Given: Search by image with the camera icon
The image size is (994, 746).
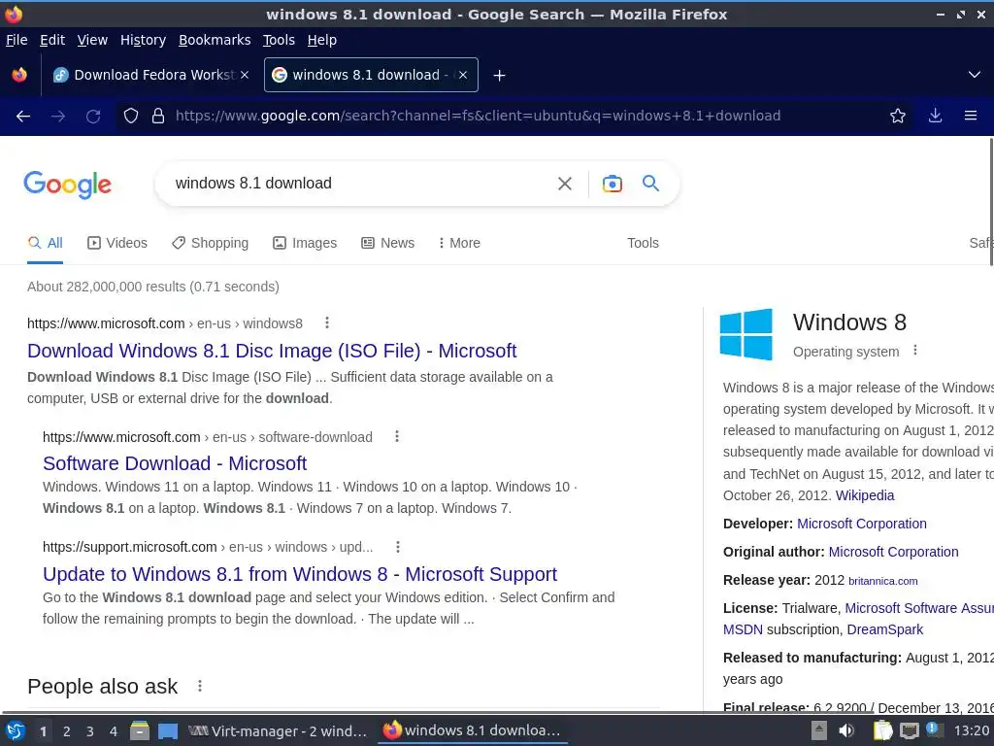Looking at the screenshot, I should click(x=613, y=184).
